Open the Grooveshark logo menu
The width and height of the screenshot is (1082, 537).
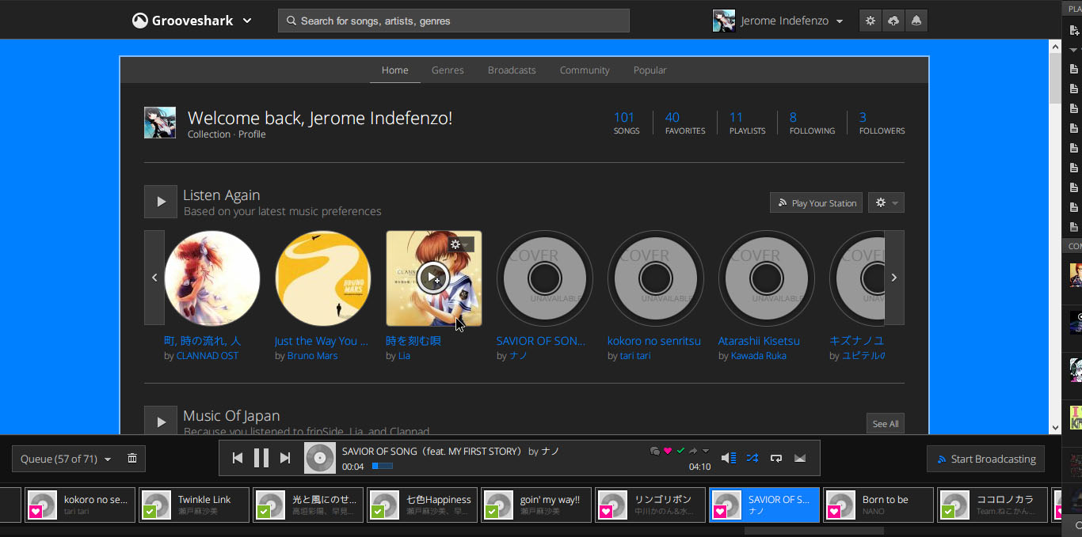point(192,21)
